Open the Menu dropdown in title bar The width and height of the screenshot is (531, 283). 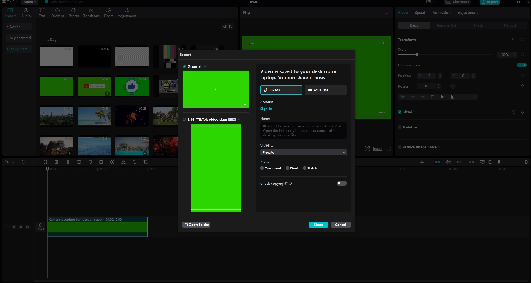pos(29,2)
